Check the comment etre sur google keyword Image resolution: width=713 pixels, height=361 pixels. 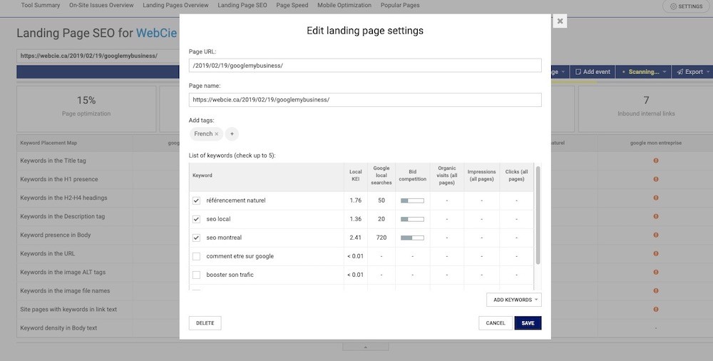[x=196, y=256]
